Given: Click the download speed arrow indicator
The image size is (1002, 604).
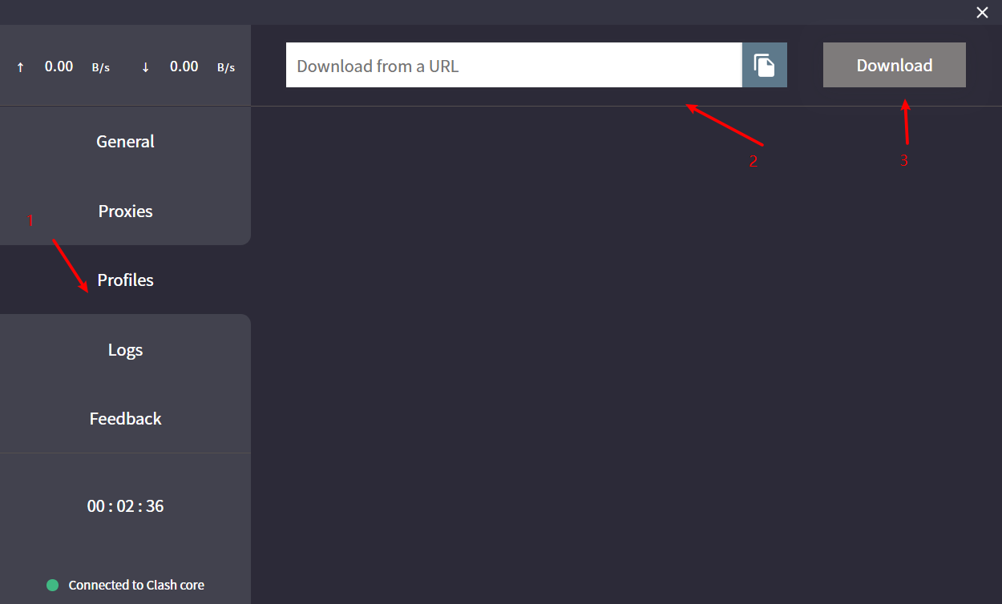Looking at the screenshot, I should 145,67.
